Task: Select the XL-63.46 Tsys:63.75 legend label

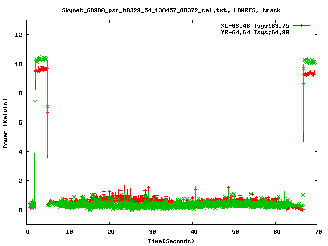Action: coord(255,26)
